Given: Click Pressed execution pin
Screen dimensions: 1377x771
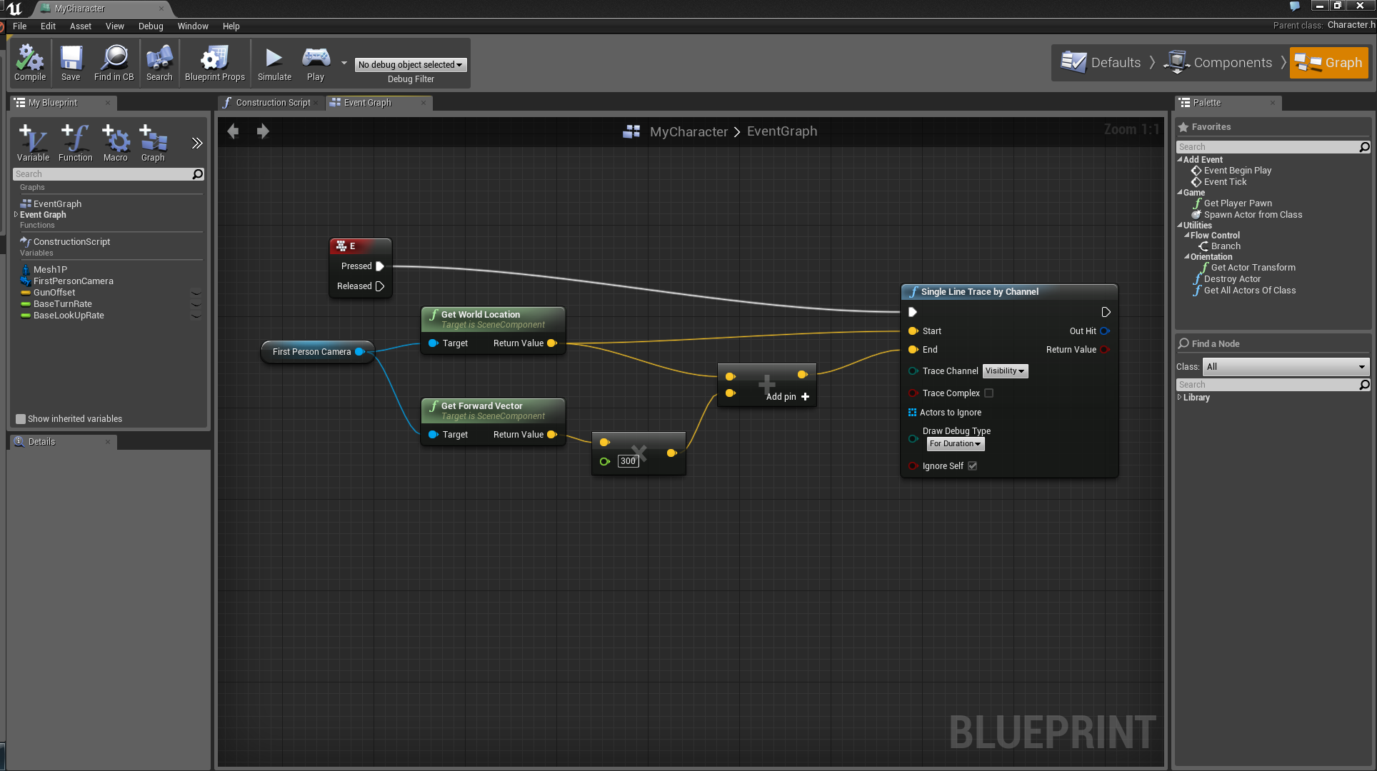Looking at the screenshot, I should [380, 266].
